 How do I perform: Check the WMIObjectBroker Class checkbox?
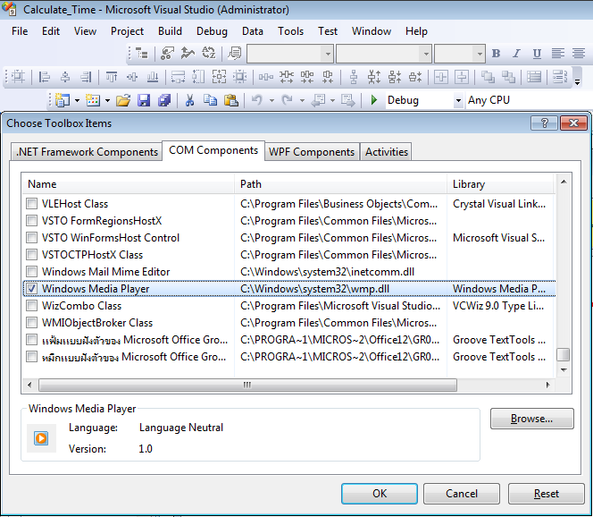[32, 322]
